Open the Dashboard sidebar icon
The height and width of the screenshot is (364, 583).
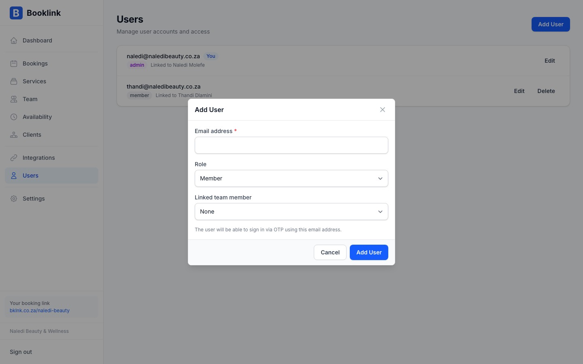point(14,40)
